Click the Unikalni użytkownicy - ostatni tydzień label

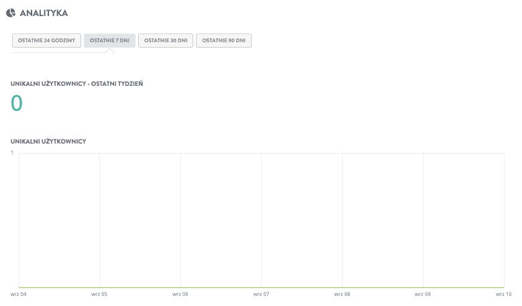77,84
